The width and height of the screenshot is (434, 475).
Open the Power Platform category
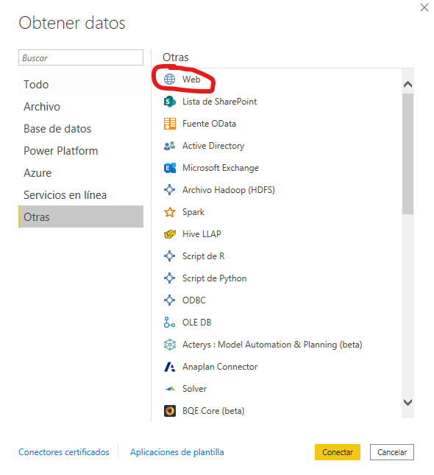[81, 151]
